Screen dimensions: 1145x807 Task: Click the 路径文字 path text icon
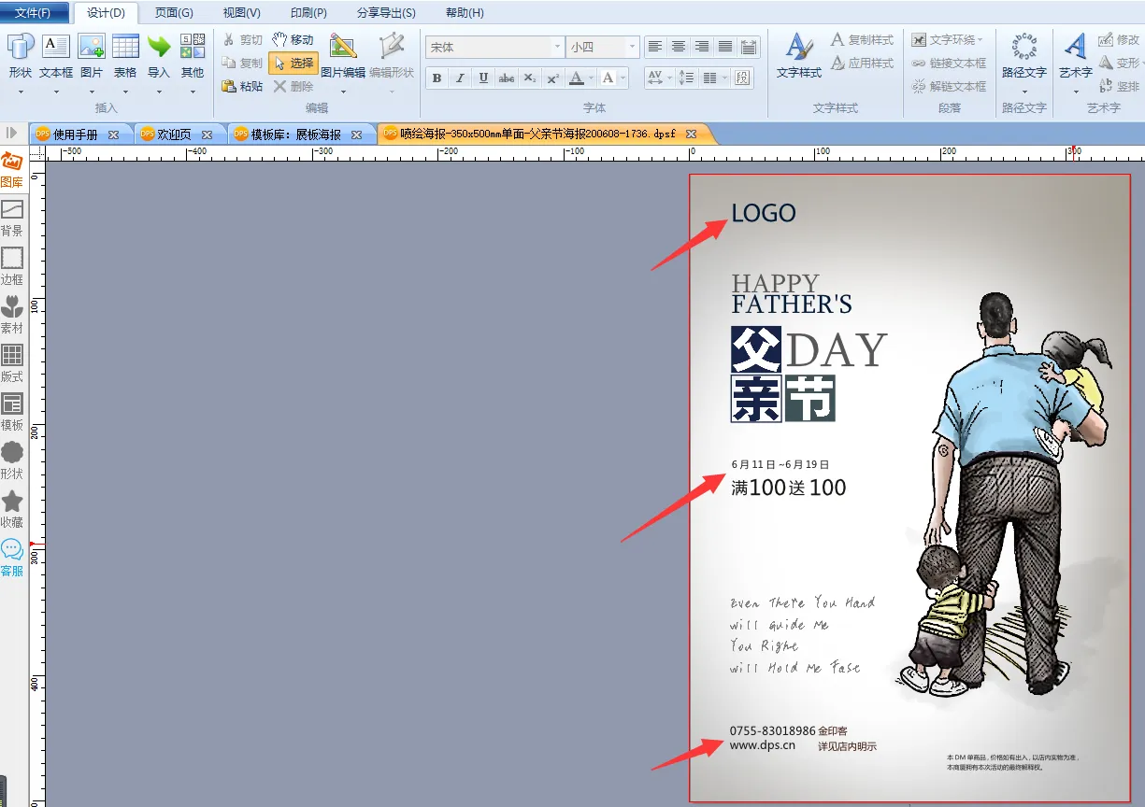pyautogui.click(x=1023, y=56)
